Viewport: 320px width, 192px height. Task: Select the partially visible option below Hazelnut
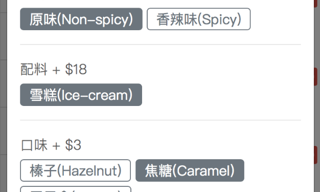tap(76, 189)
